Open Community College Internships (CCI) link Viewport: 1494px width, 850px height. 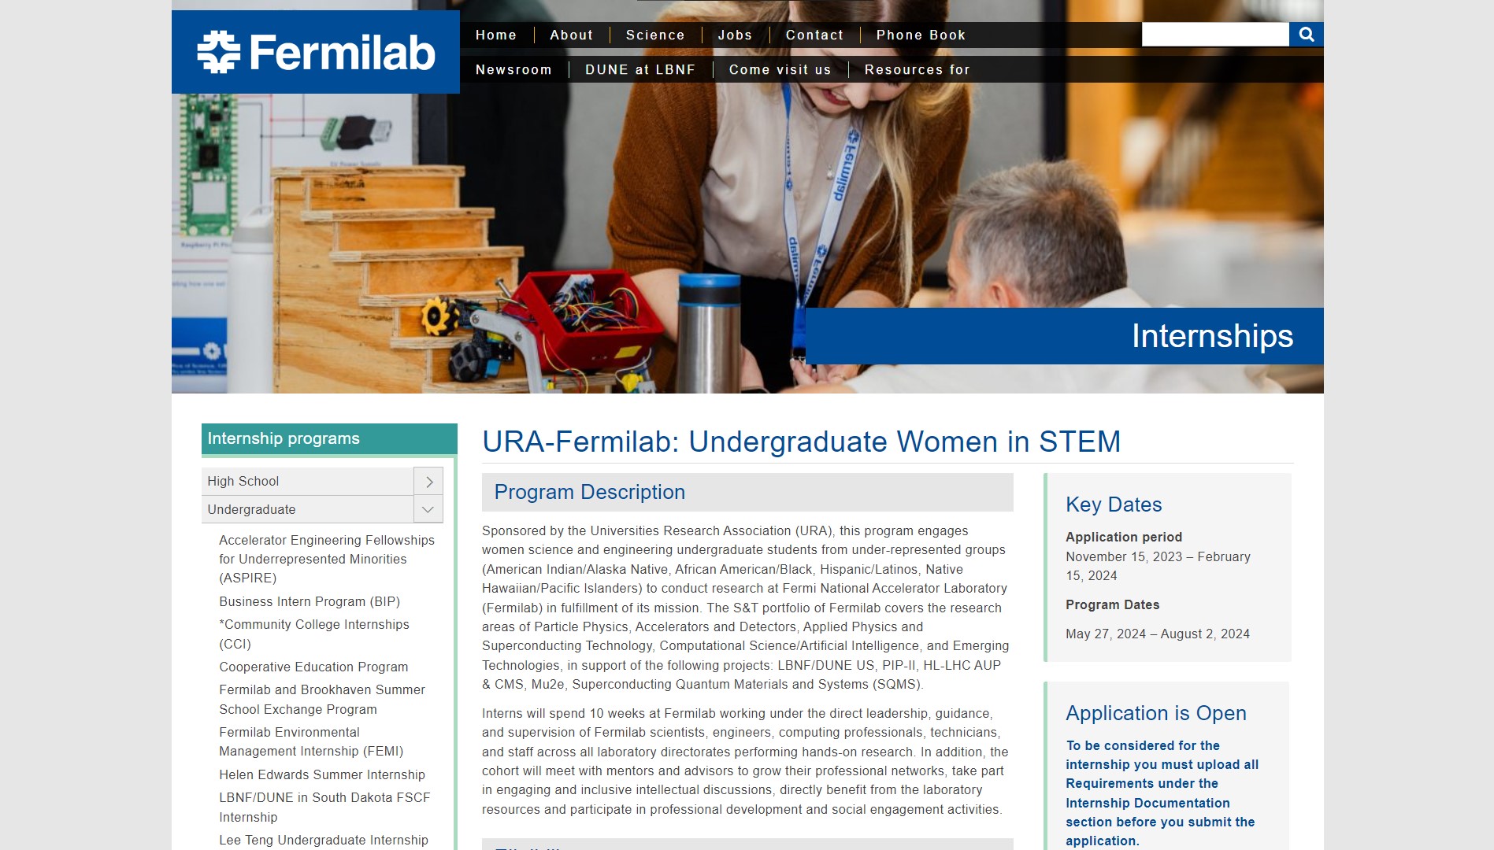313,634
